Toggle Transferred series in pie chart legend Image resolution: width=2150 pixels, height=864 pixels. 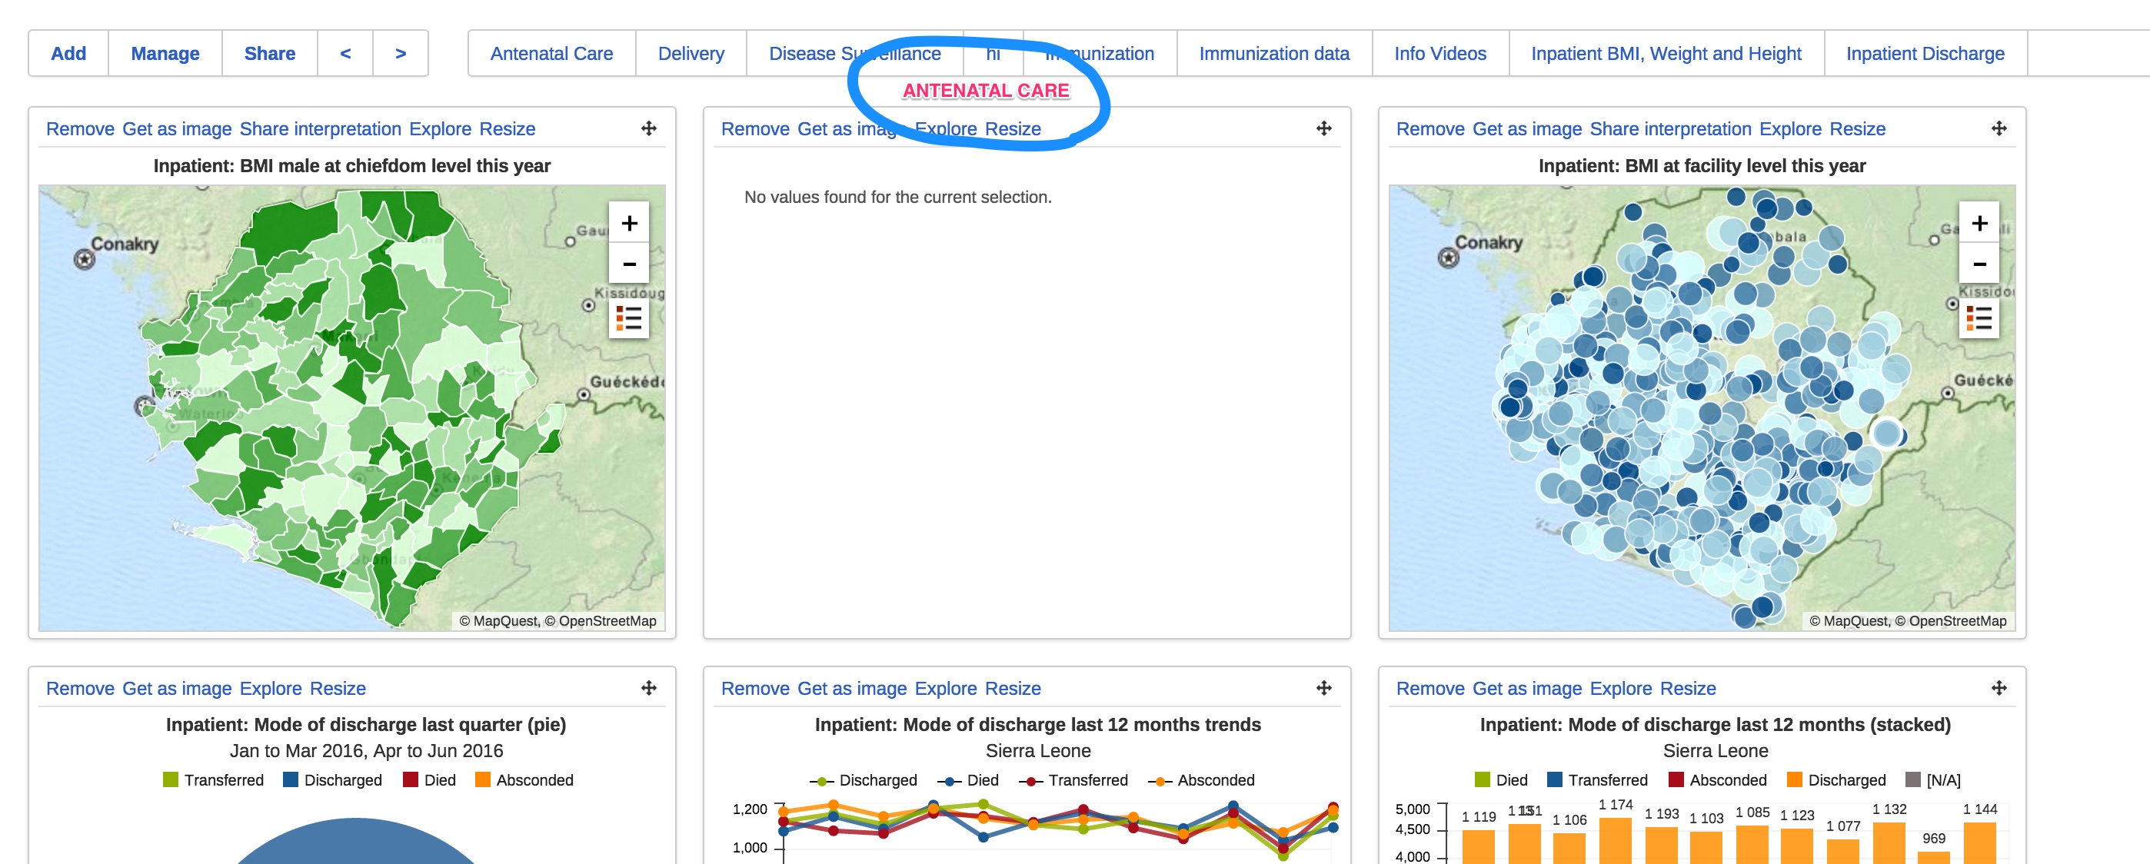click(223, 779)
